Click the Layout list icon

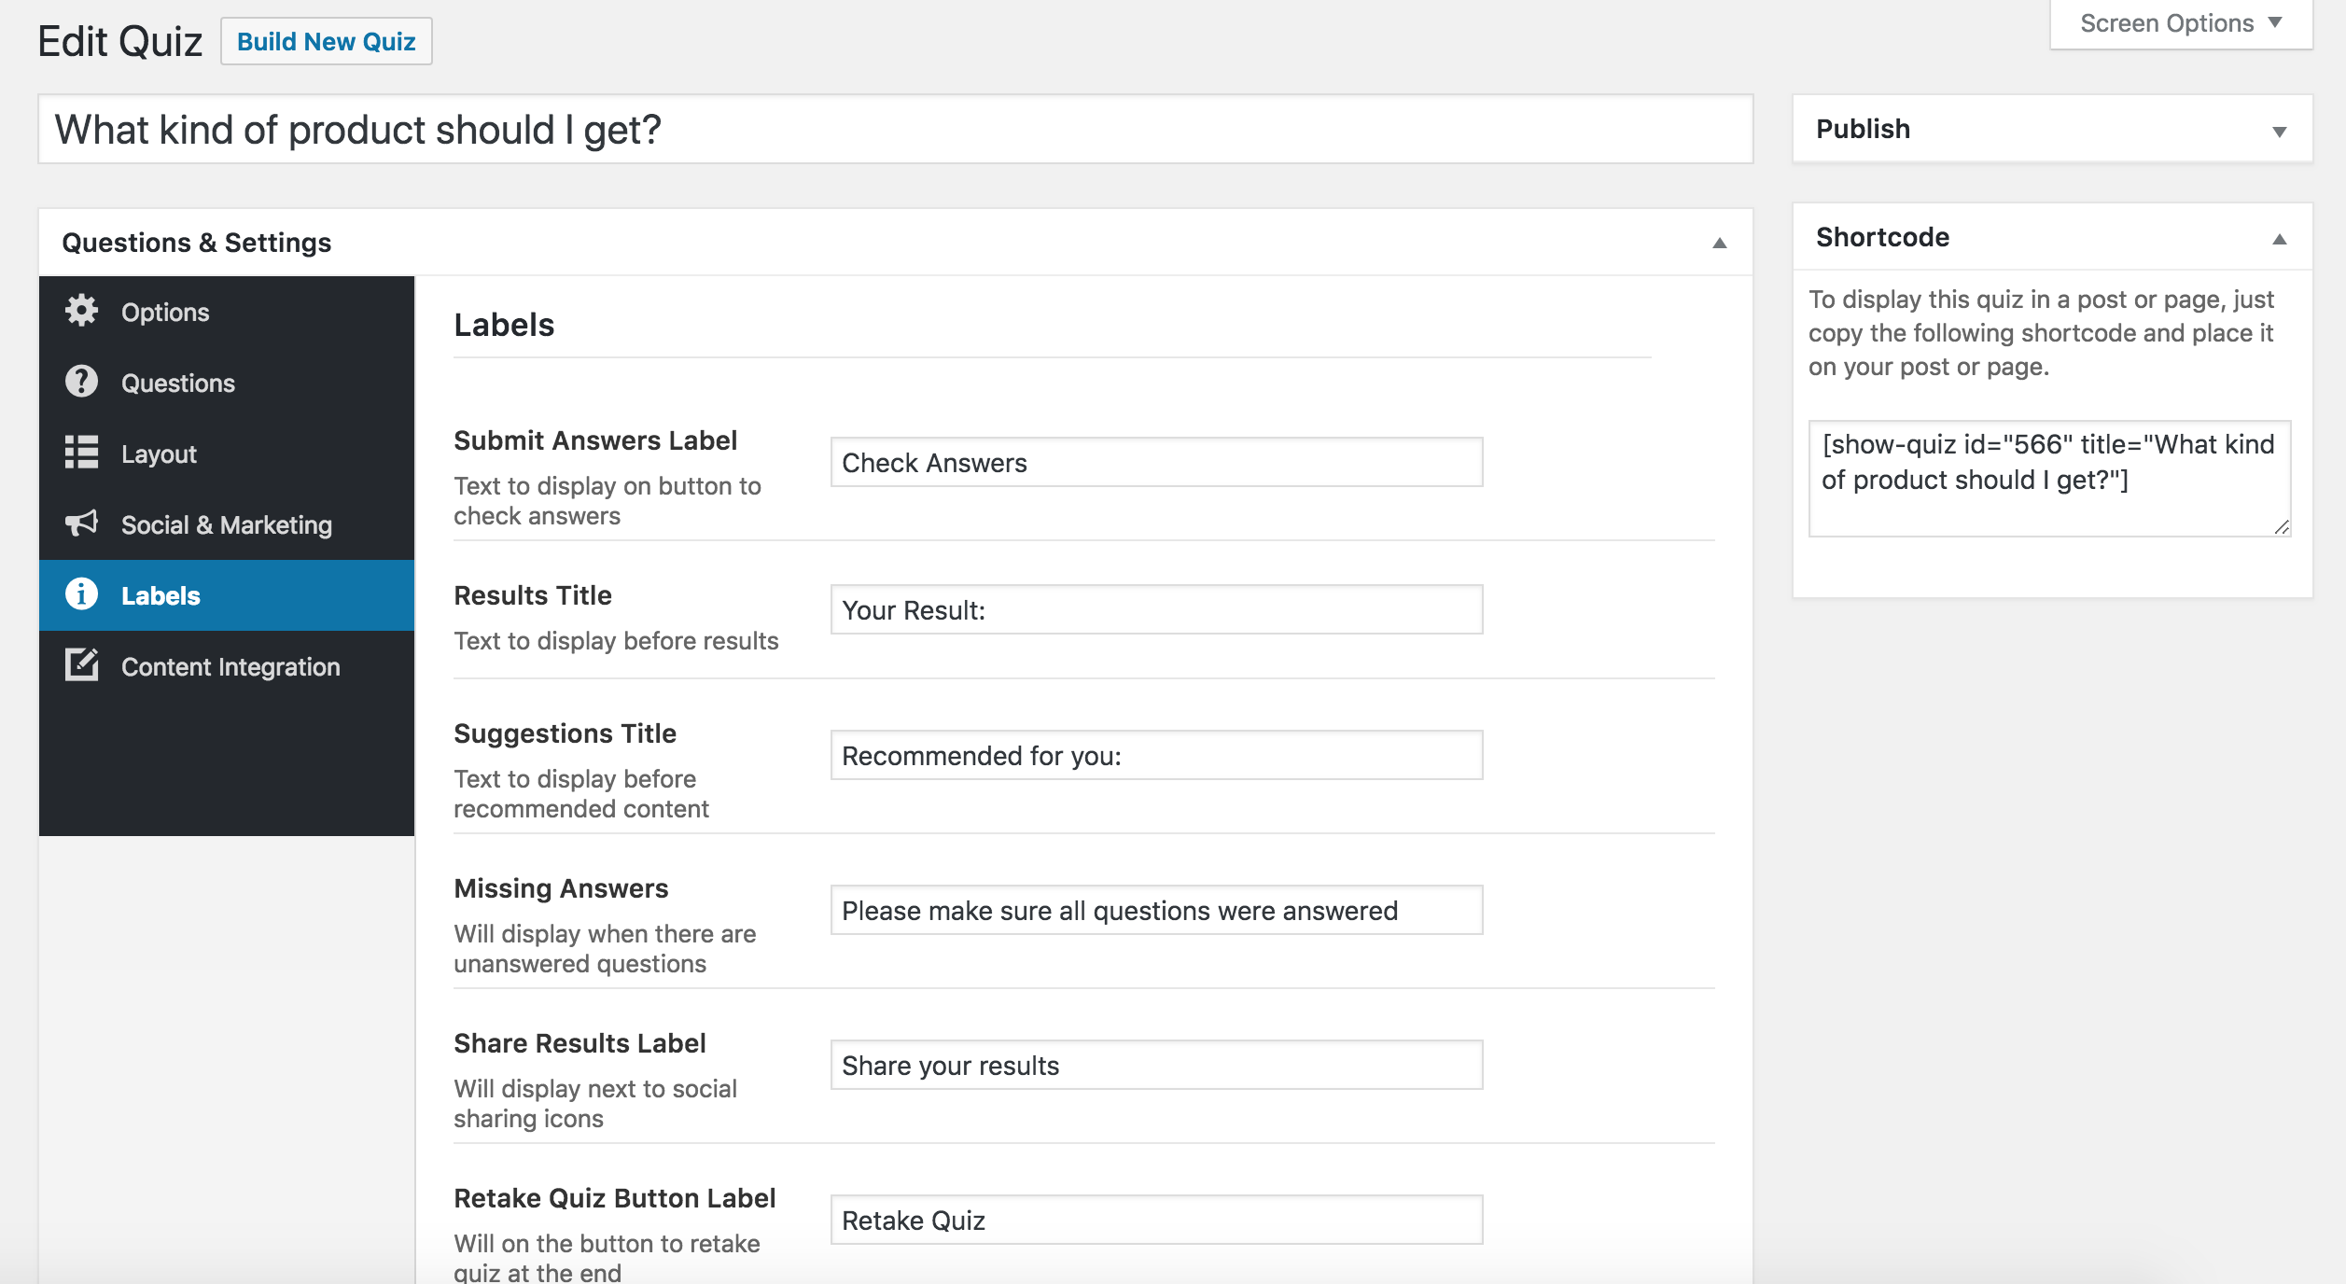click(82, 453)
